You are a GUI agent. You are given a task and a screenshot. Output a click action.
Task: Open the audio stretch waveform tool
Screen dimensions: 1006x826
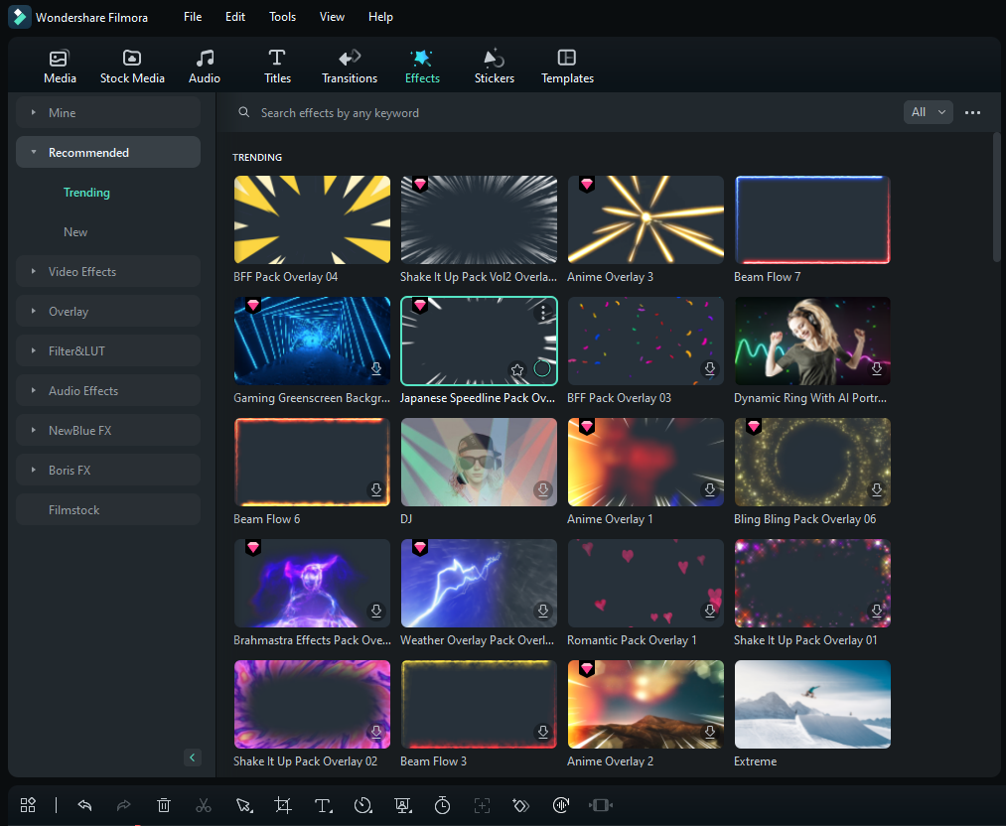561,805
